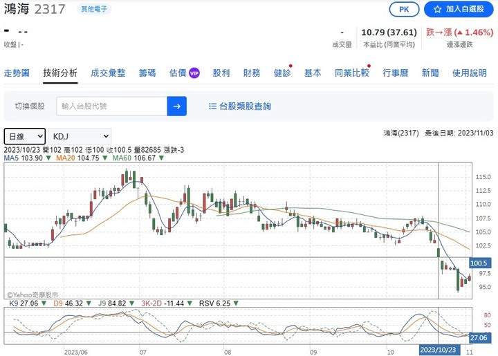The width and height of the screenshot is (498, 356).
Task: Click the PK compare button
Action: [x=404, y=9]
